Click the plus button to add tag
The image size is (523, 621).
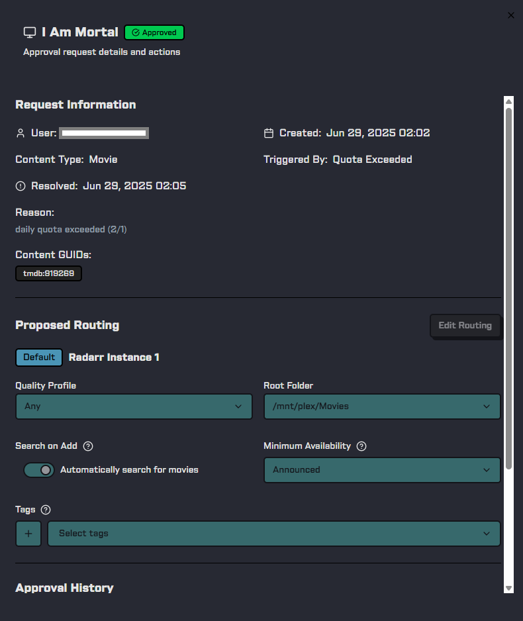pyautogui.click(x=28, y=534)
